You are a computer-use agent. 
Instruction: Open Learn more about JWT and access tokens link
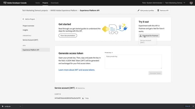77,70
